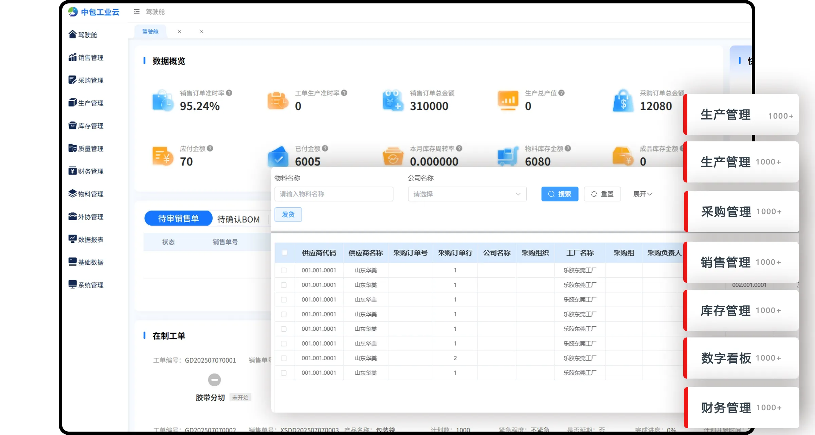This screenshot has width=815, height=435.
Task: Click help icon beside 销售订单准时率
Action: click(229, 93)
